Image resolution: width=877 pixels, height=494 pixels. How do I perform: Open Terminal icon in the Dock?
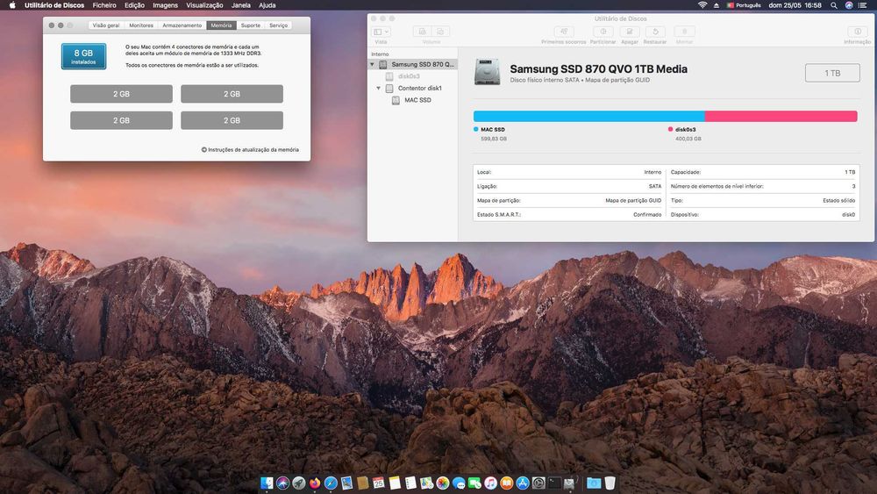(554, 483)
